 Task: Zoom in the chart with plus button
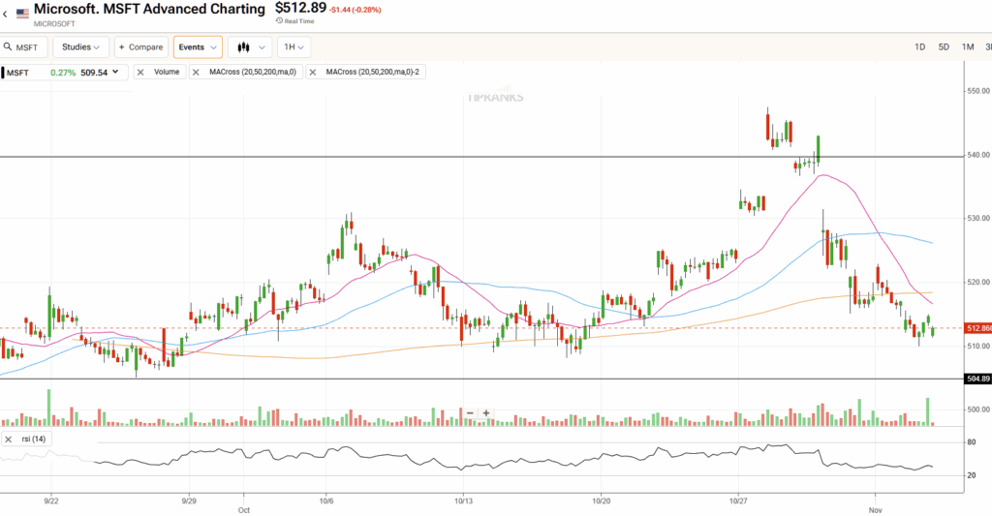click(486, 412)
